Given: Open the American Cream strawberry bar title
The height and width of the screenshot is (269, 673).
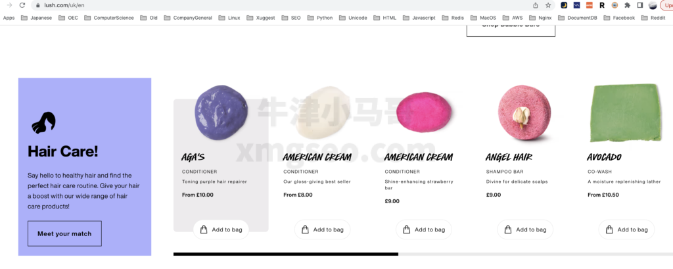Looking at the screenshot, I should click(x=419, y=157).
